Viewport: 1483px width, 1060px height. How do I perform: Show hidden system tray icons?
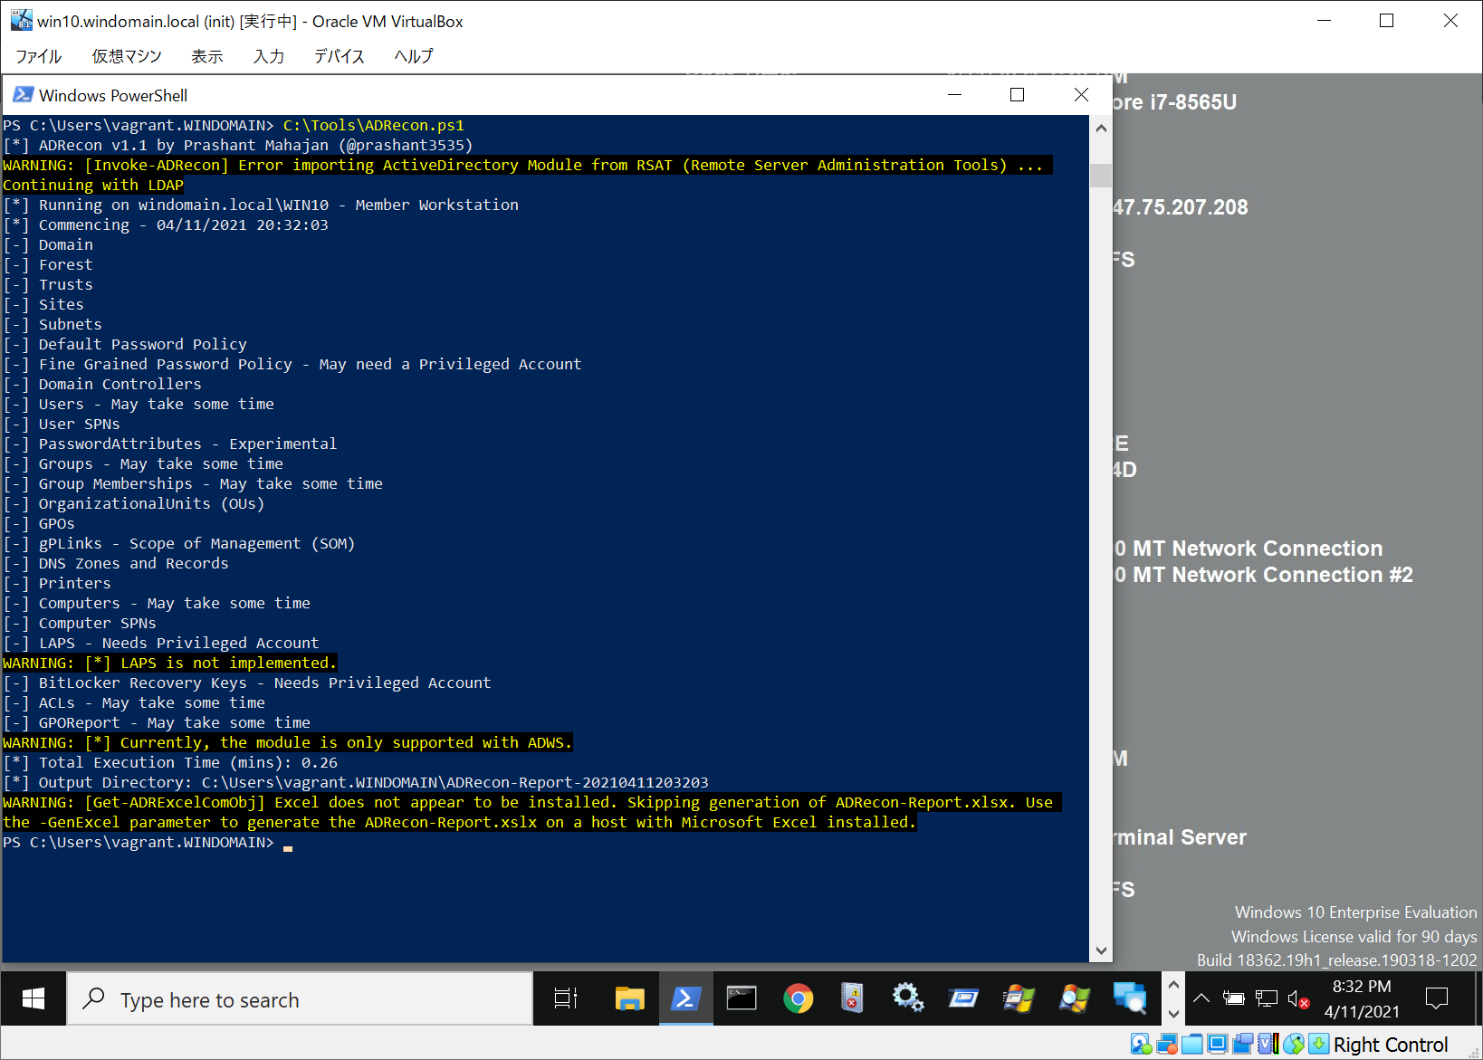(x=1201, y=999)
